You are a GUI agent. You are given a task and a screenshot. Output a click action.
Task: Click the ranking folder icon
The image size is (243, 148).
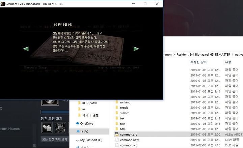117,102
